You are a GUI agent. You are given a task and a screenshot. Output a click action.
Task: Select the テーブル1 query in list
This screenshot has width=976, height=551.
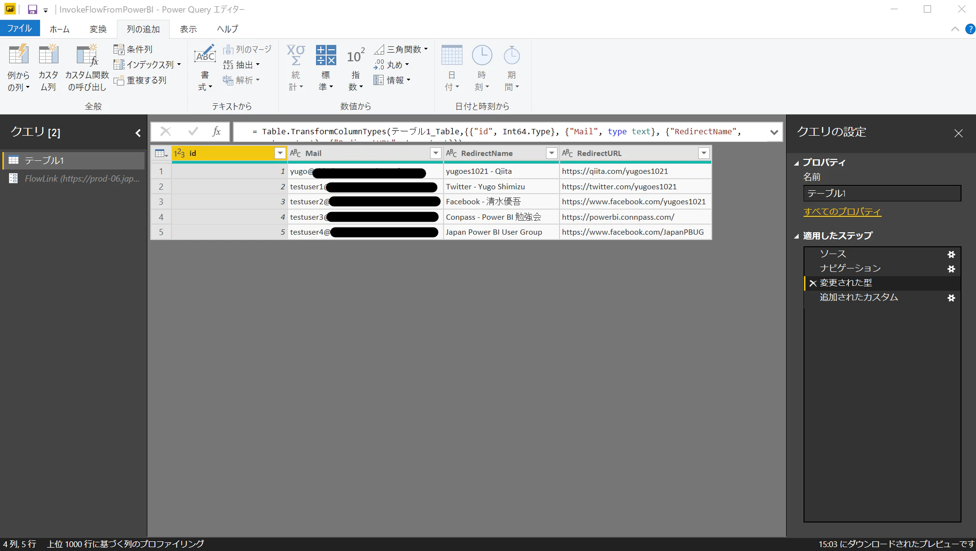(74, 160)
